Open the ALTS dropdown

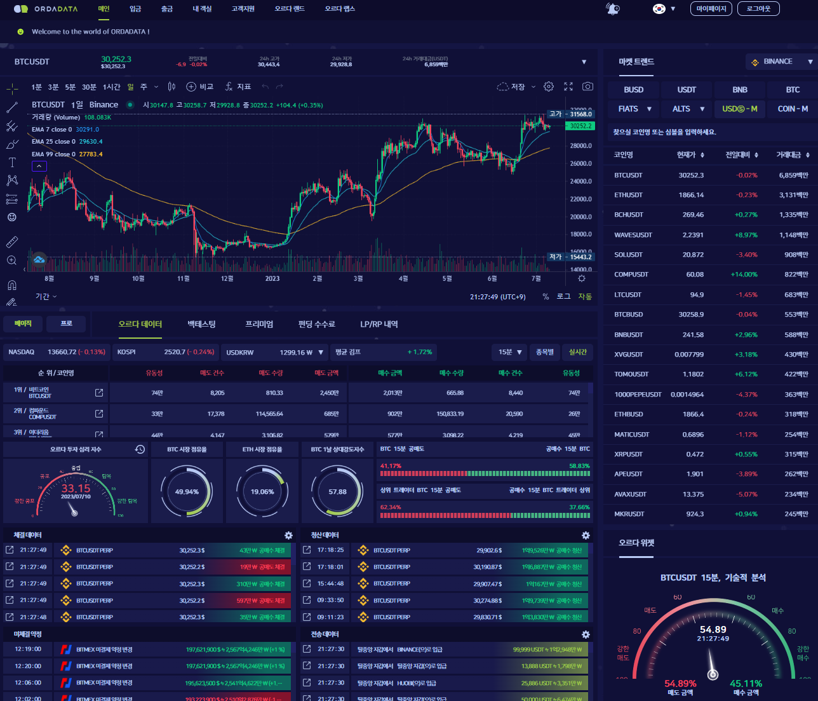click(688, 109)
